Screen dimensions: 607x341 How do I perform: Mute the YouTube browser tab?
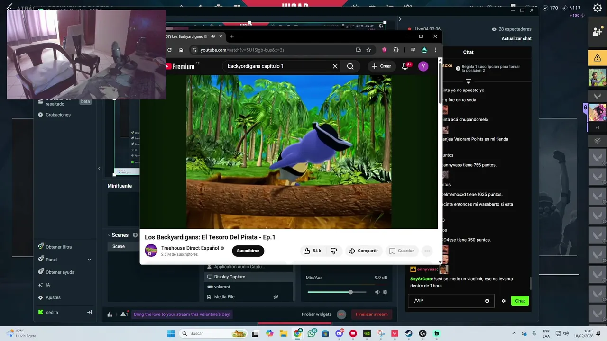pyautogui.click(x=213, y=36)
